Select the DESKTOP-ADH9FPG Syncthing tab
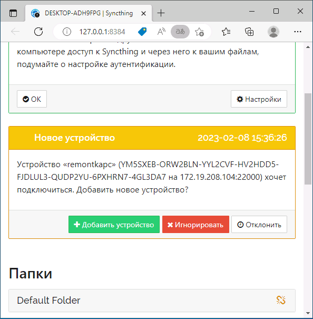The image size is (313, 319). click(89, 13)
